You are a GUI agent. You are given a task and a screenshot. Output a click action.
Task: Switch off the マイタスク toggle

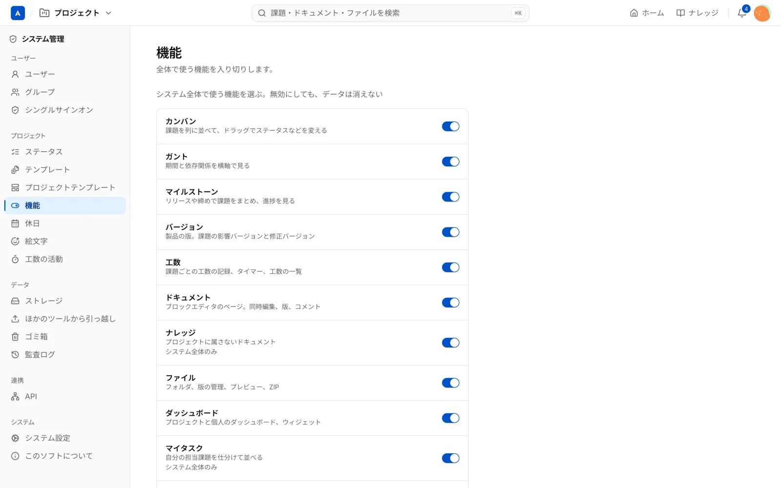click(451, 458)
